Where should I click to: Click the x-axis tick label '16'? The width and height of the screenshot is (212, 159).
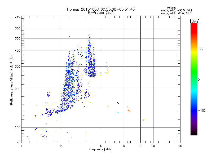pyautogui.click(x=180, y=146)
